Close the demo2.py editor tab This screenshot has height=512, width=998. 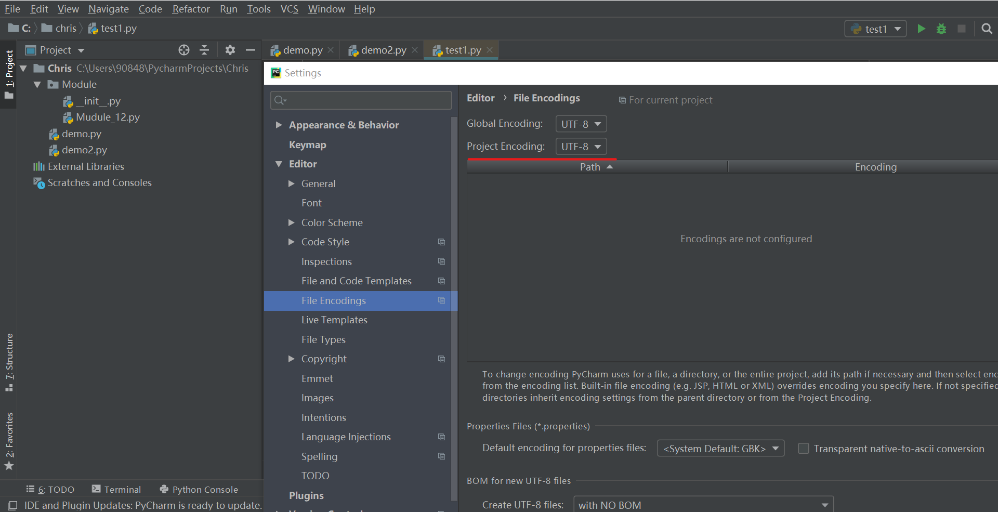click(x=415, y=50)
